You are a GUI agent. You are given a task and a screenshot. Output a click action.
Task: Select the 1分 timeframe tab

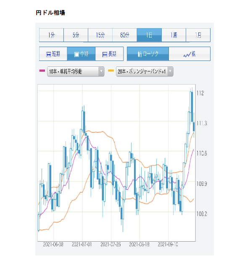[51, 35]
